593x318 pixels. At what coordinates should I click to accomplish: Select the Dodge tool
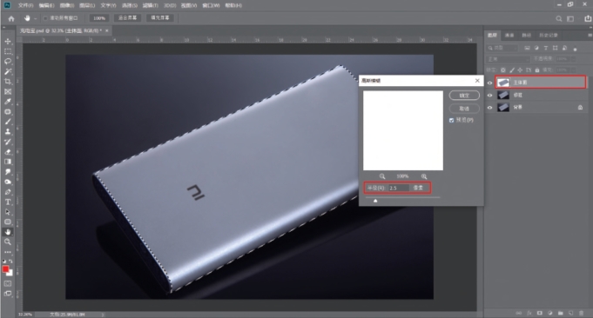(x=8, y=182)
